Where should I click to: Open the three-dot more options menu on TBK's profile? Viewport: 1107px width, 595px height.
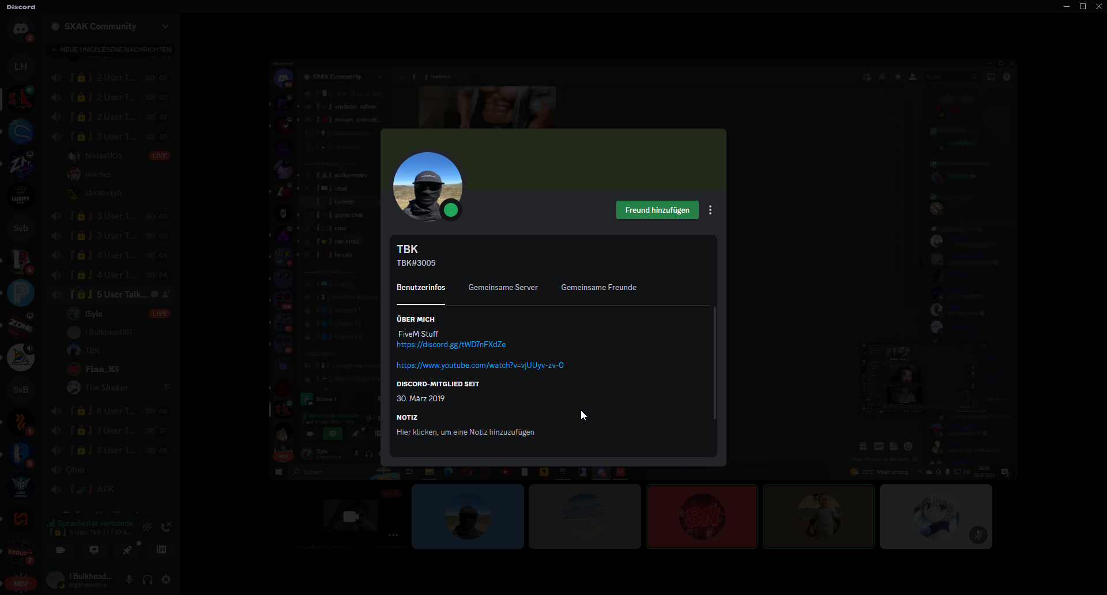click(710, 210)
